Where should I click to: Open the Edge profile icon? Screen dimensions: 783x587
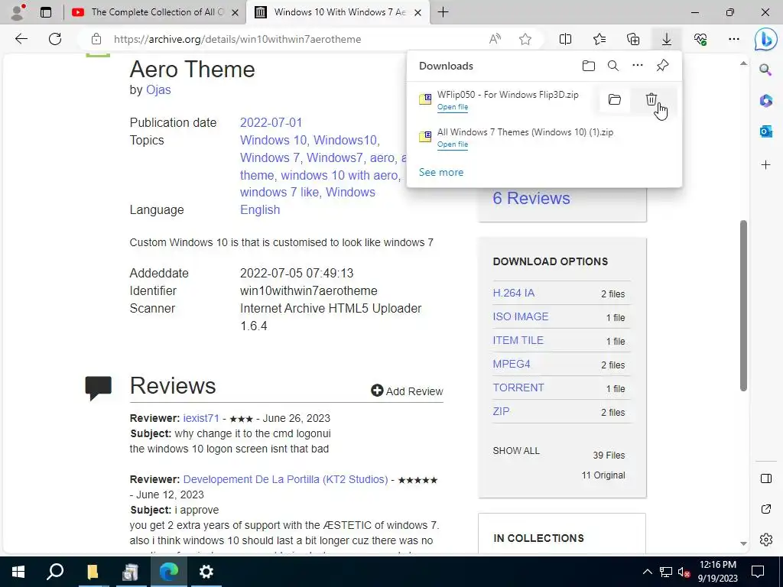click(x=18, y=12)
